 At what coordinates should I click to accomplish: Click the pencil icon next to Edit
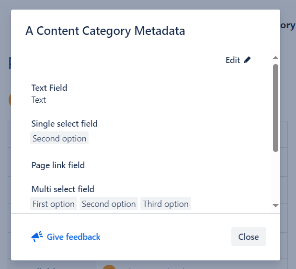pyautogui.click(x=247, y=60)
